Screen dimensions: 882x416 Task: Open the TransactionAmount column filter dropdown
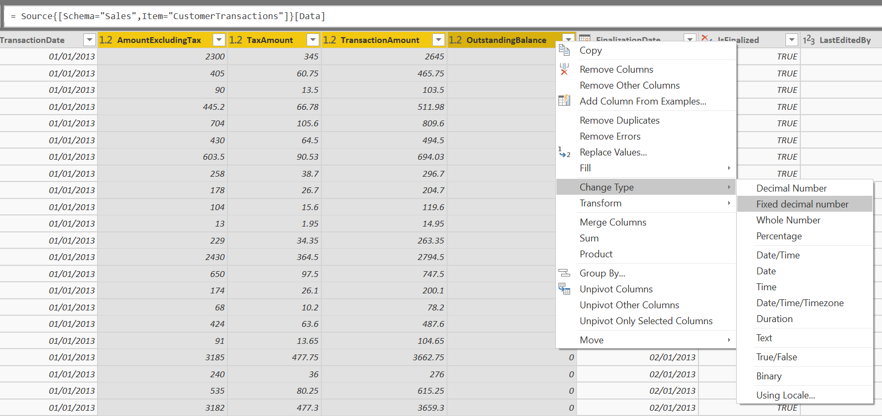(439, 40)
